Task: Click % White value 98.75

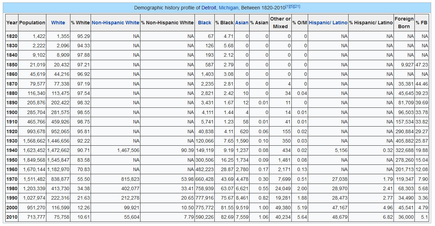Action: click(x=83, y=122)
